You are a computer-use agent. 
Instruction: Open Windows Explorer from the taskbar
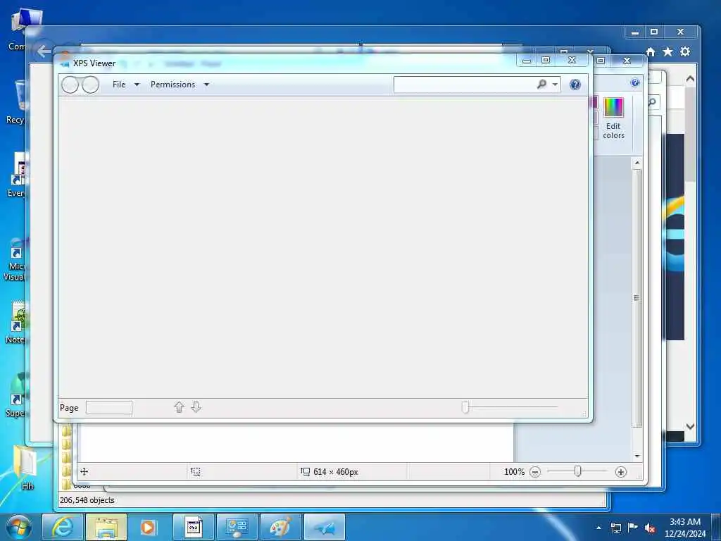(106, 527)
